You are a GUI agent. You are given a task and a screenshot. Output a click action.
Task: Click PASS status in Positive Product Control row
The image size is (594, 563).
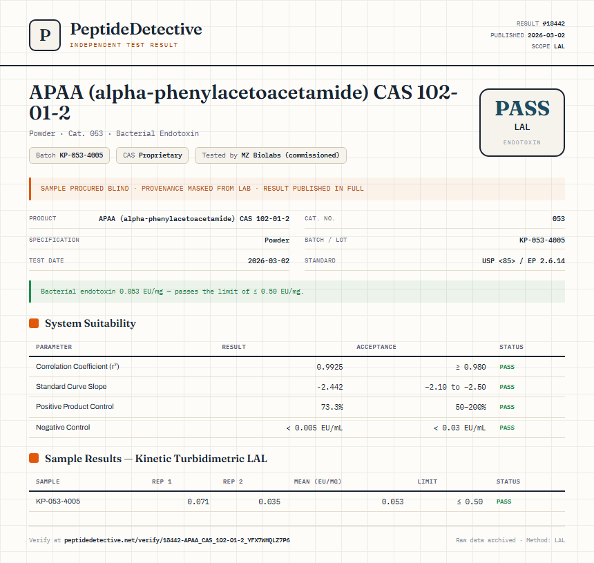click(507, 407)
